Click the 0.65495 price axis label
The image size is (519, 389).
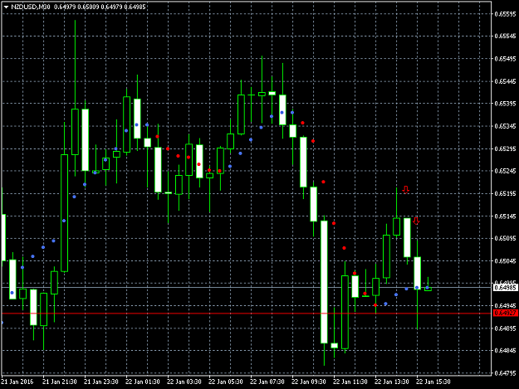(505, 59)
